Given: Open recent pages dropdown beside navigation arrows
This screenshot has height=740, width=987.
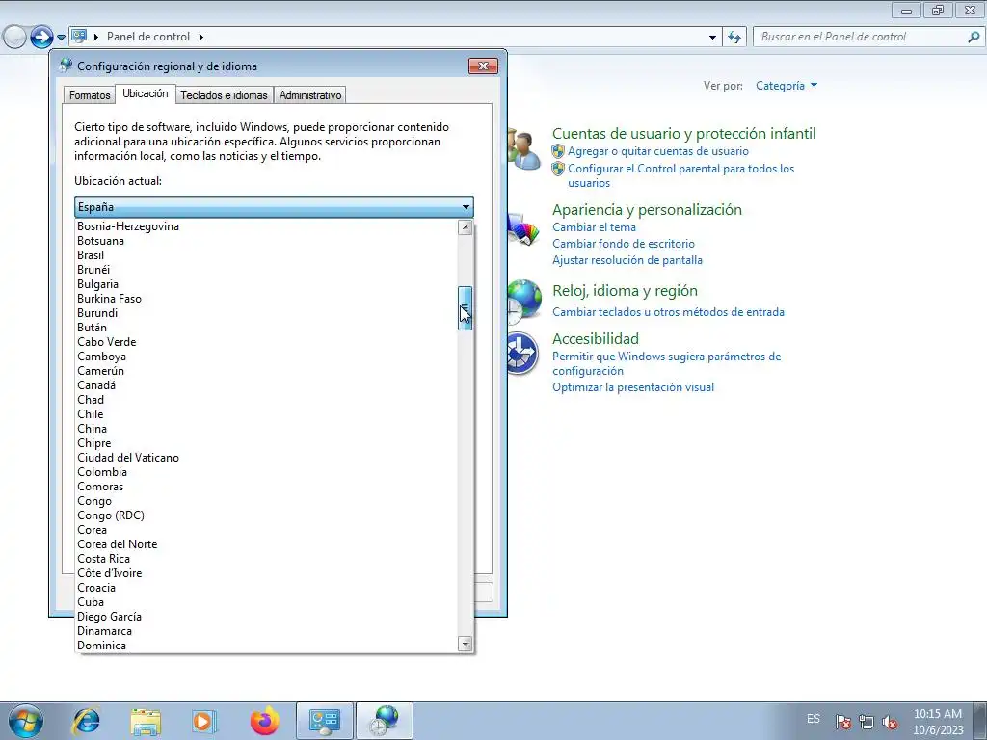Looking at the screenshot, I should pos(61,38).
